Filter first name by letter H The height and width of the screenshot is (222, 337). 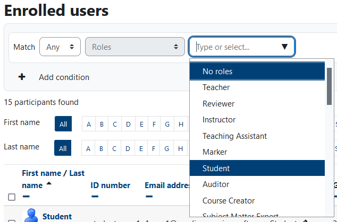click(181, 124)
